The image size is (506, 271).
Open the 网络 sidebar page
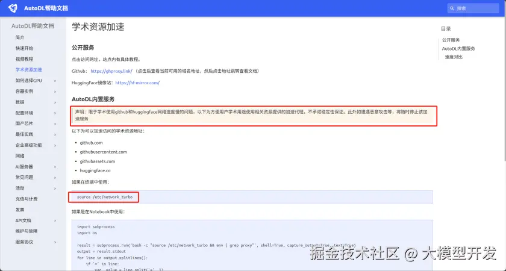[20, 156]
